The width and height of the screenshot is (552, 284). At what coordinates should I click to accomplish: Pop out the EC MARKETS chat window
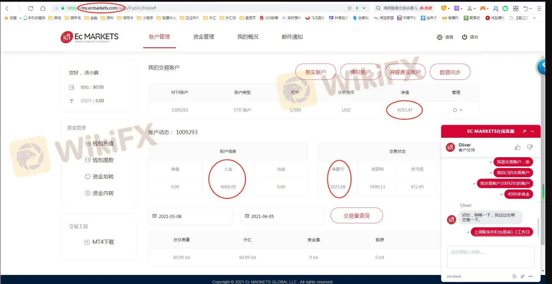pyautogui.click(x=524, y=131)
